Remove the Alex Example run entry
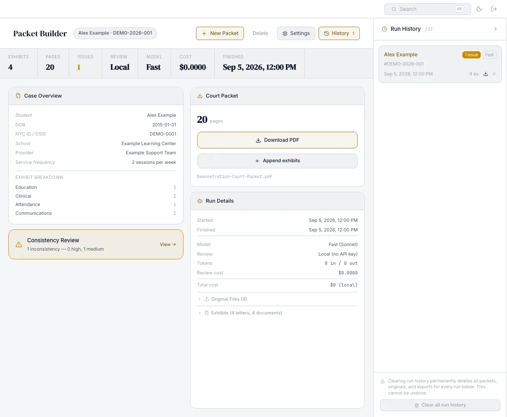Viewport: 507px width, 417px height. 494,74
